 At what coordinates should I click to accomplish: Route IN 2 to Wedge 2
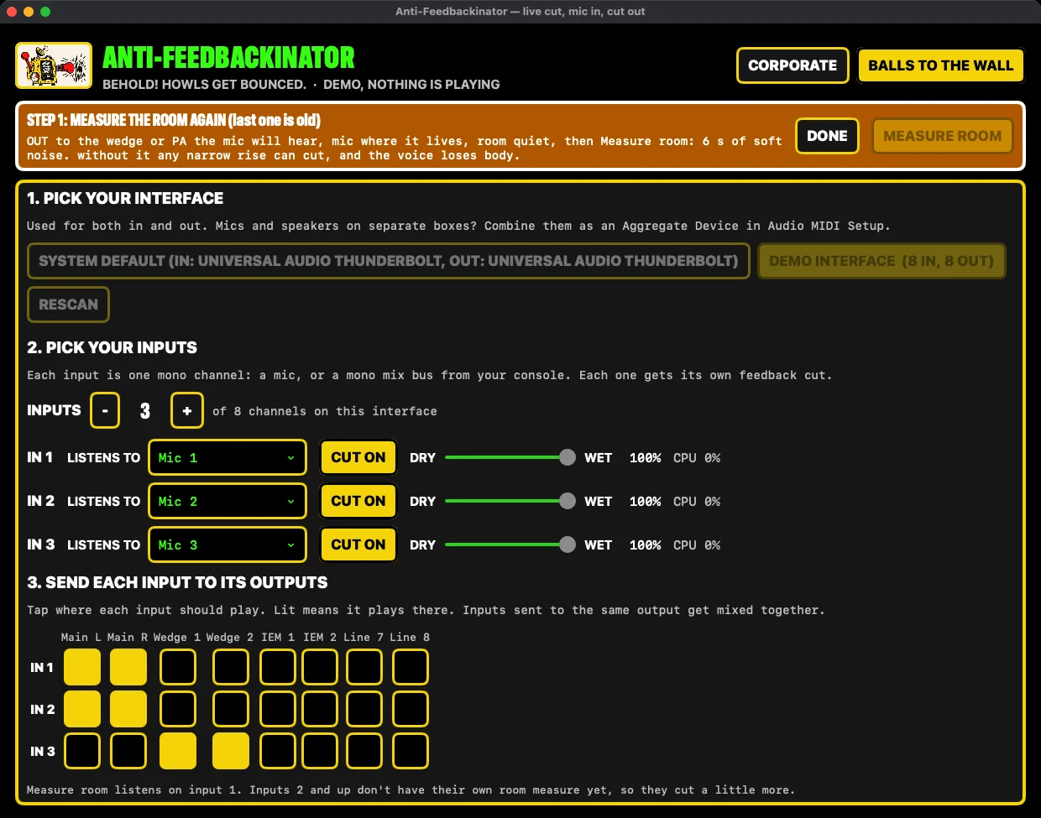click(x=231, y=709)
